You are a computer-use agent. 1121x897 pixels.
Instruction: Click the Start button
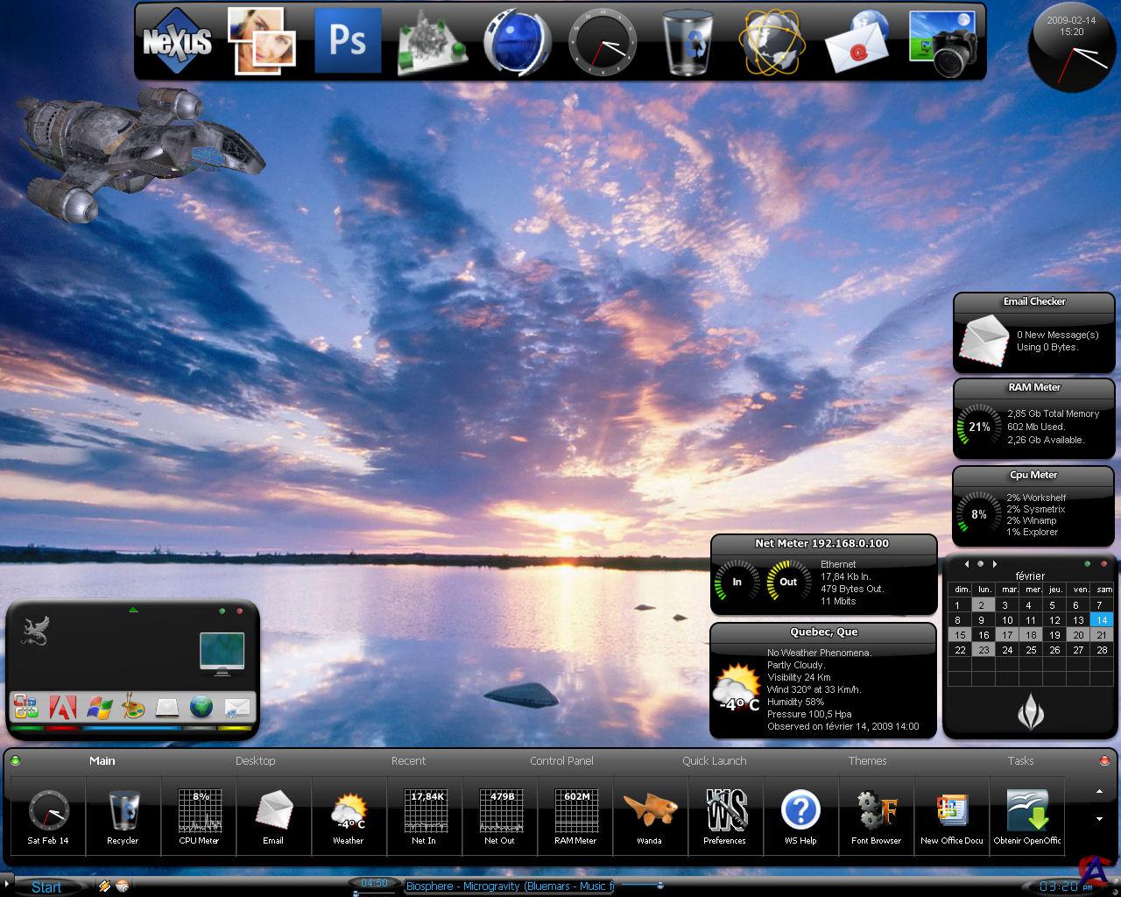tap(46, 886)
